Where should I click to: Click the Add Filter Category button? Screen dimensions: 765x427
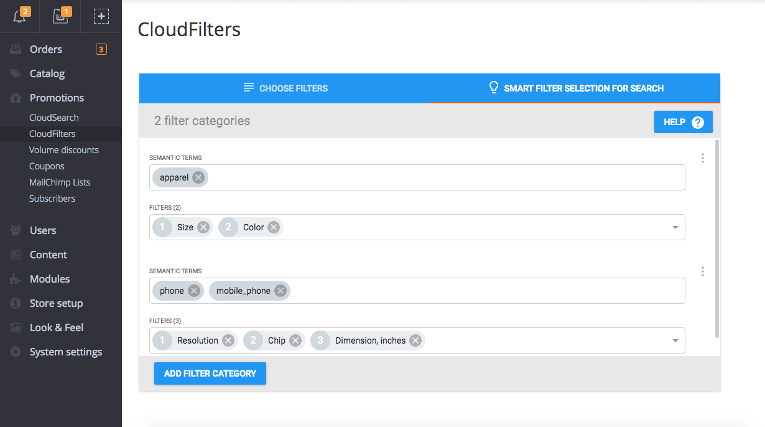pos(210,373)
